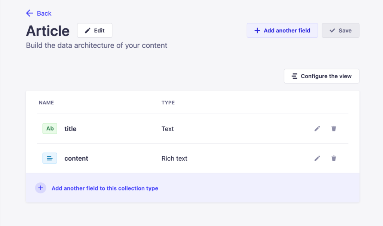383x226 pixels.
Task: Click the back arrow icon
Action: (x=30, y=13)
